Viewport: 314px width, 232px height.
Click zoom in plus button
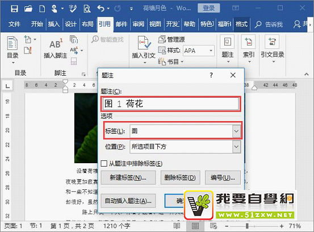click(x=282, y=226)
